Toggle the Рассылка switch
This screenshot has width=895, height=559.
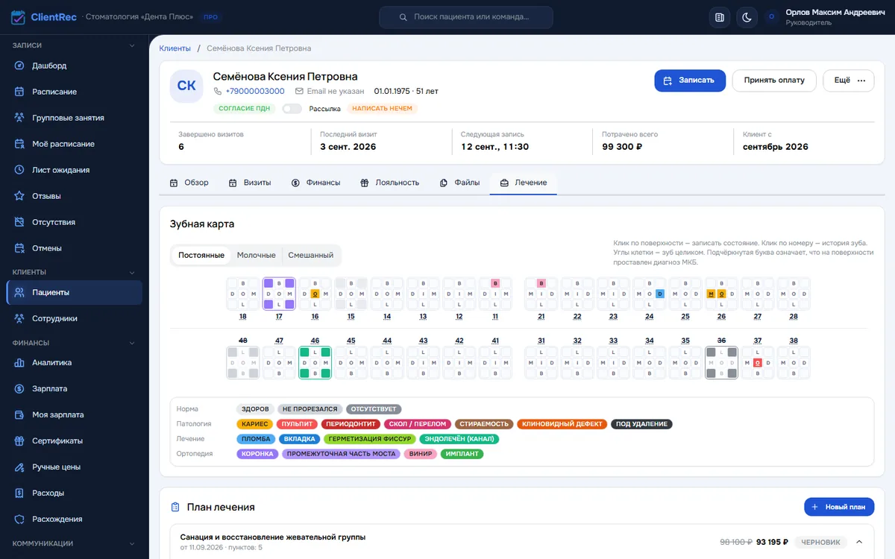tap(292, 109)
